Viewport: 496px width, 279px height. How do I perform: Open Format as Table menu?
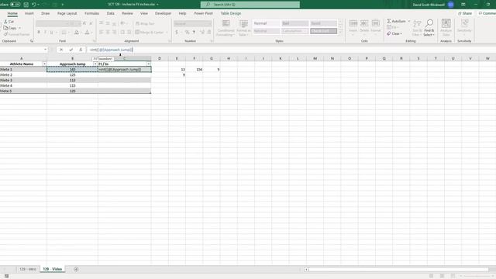[x=243, y=28]
